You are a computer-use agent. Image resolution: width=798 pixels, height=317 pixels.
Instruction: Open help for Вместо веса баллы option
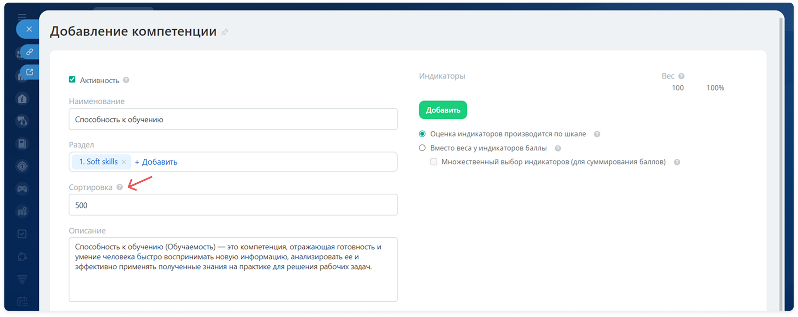[x=558, y=148]
